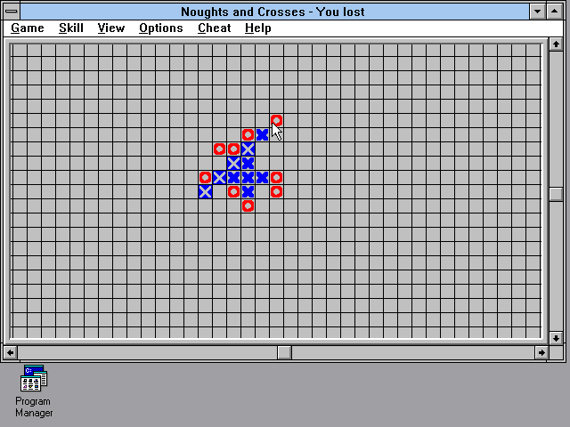Click the lower of the two rightmost stacked O's
This screenshot has width=570, height=427.
click(276, 192)
